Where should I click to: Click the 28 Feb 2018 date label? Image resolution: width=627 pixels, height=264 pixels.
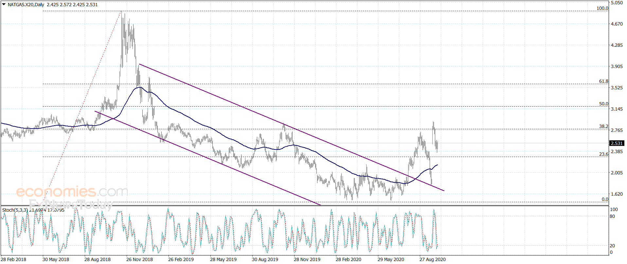pyautogui.click(x=13, y=259)
